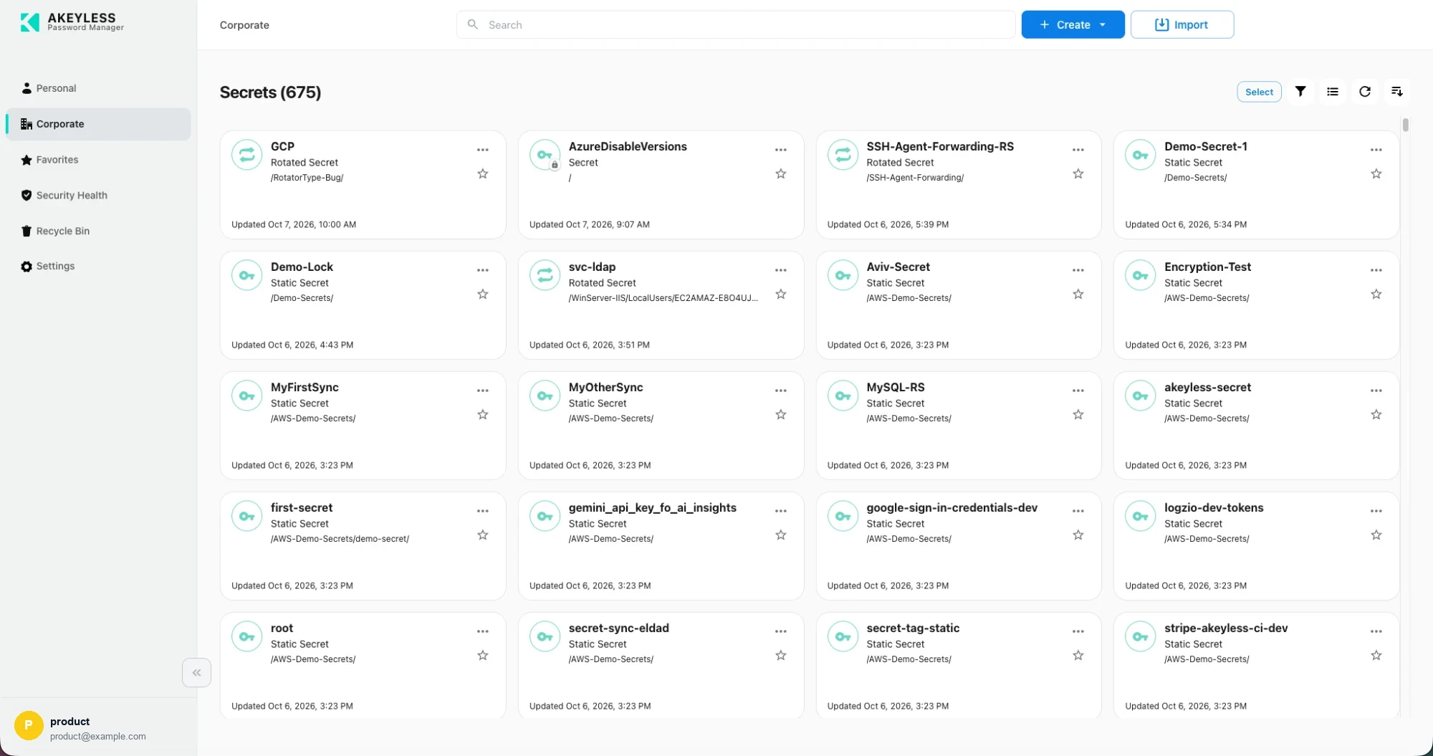Open three-dot menu on secret-tag-static
Screen dimensions: 1433x756
point(1078,631)
